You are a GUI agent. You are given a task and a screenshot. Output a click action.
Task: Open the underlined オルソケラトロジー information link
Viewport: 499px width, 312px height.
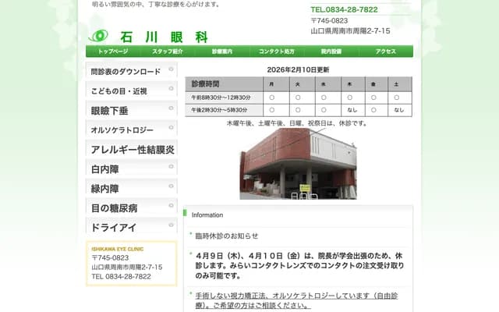tap(296, 300)
